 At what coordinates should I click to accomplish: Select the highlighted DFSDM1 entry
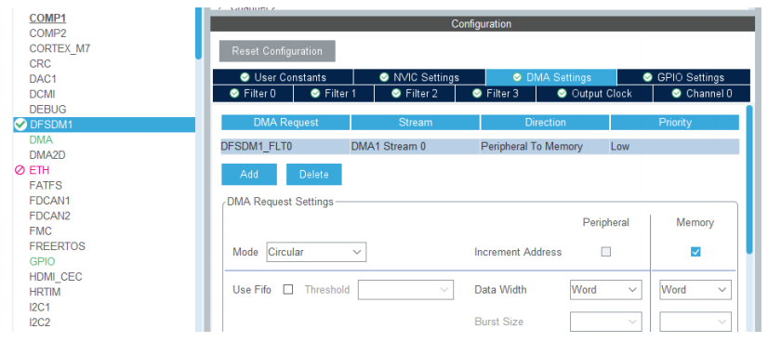104,125
